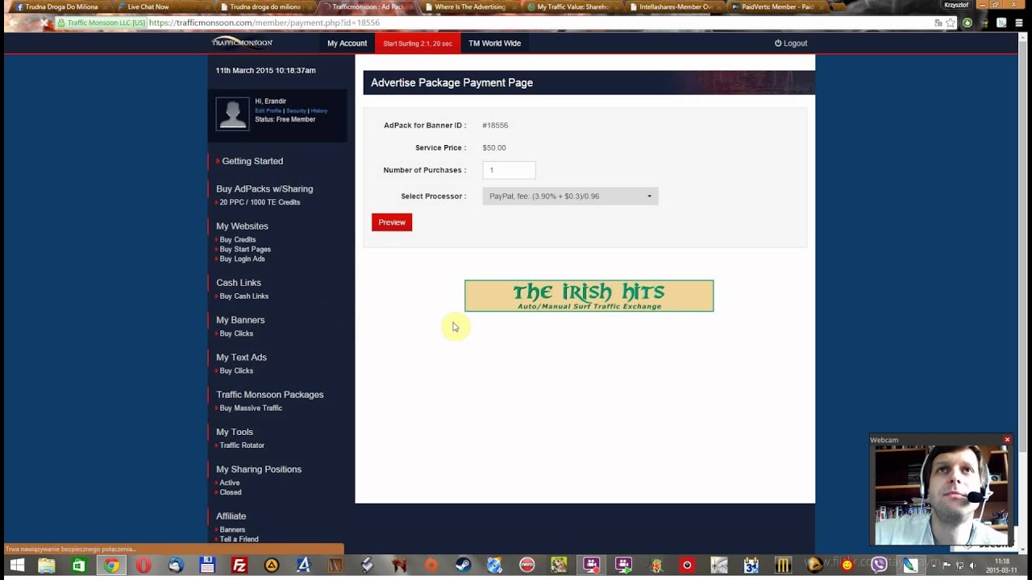Screen dimensions: 1032x580
Task: Open the My Text Ads sidebar section
Action: click(x=241, y=357)
